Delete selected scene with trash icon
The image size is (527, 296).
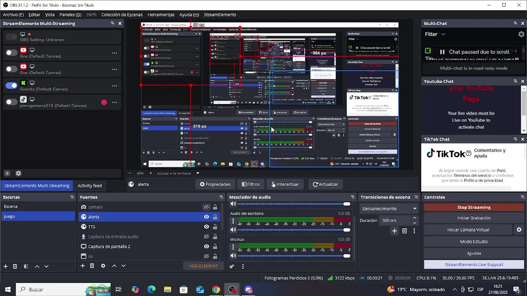coord(15,266)
